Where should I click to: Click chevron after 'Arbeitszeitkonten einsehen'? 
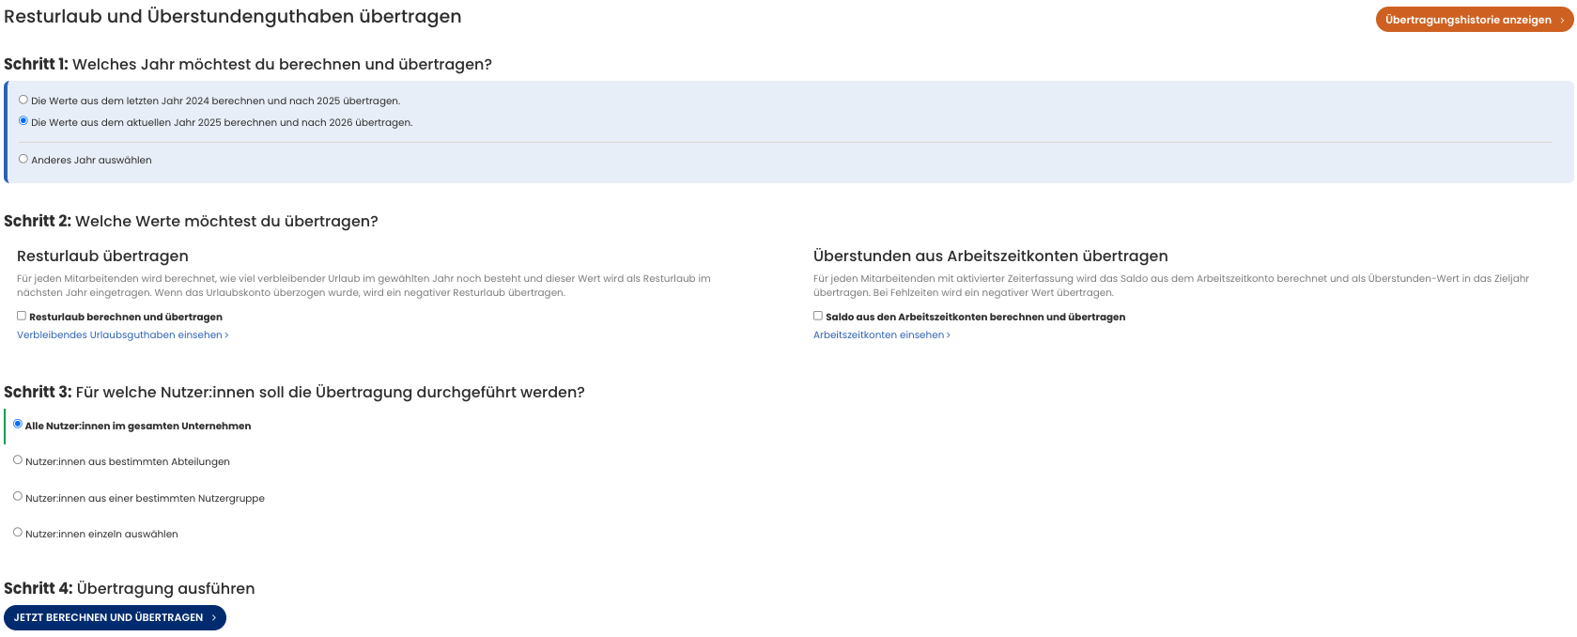point(949,335)
